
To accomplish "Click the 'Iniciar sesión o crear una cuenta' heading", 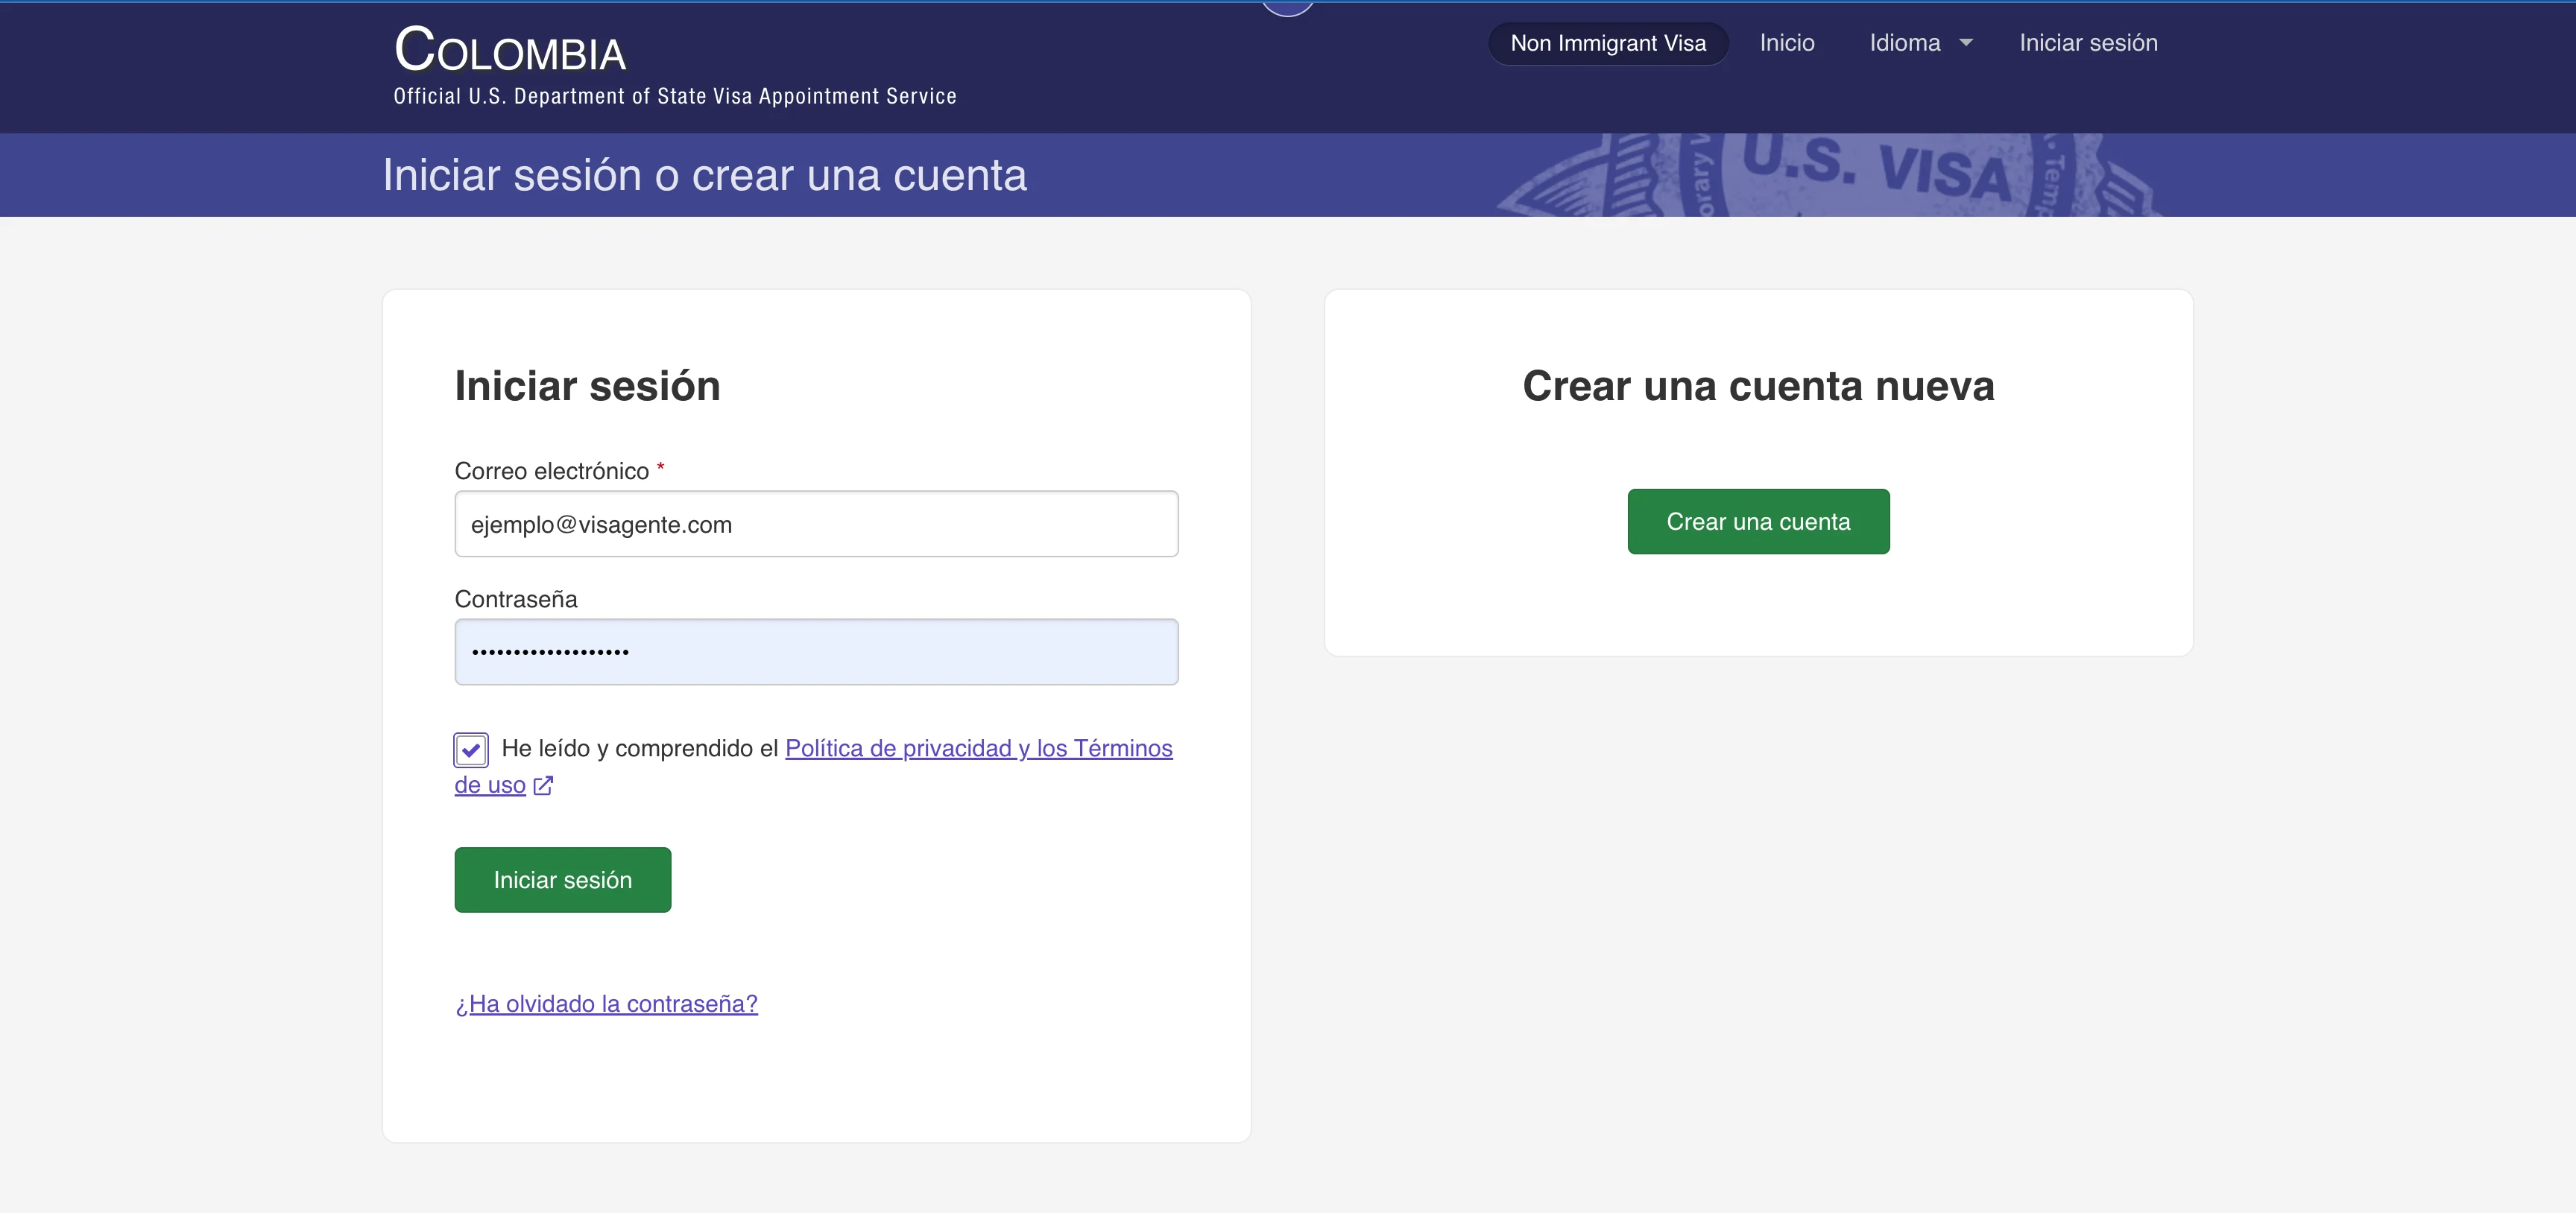I will 704,175.
